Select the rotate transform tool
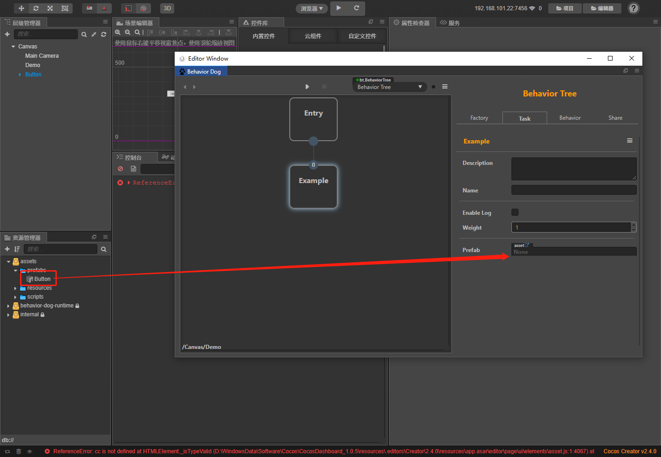The width and height of the screenshot is (661, 457). point(36,8)
